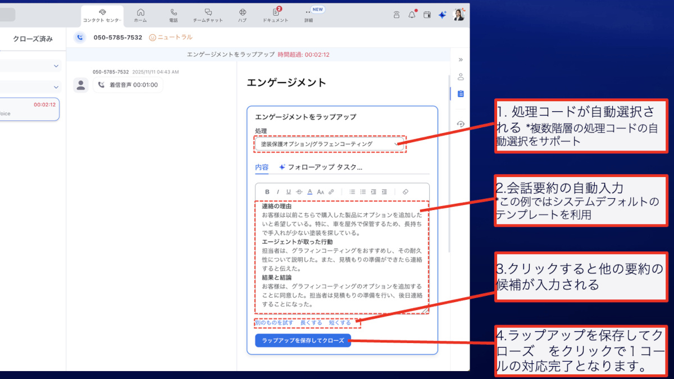Click 短くする link
Viewport: 674px width, 379px height.
pyautogui.click(x=340, y=323)
